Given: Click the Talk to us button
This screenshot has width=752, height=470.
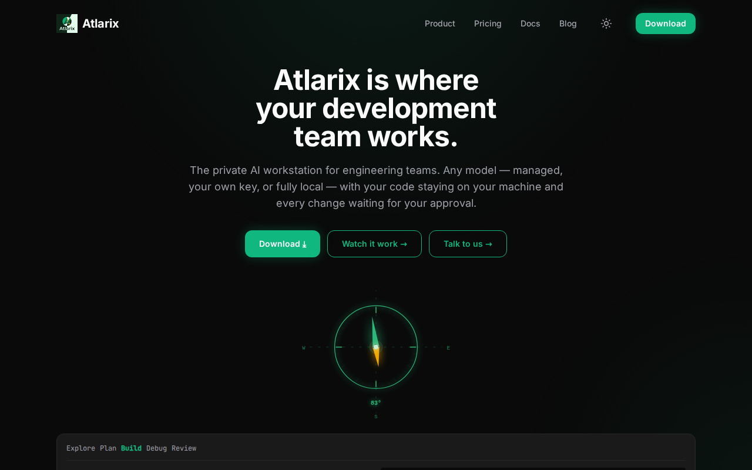Looking at the screenshot, I should [468, 244].
